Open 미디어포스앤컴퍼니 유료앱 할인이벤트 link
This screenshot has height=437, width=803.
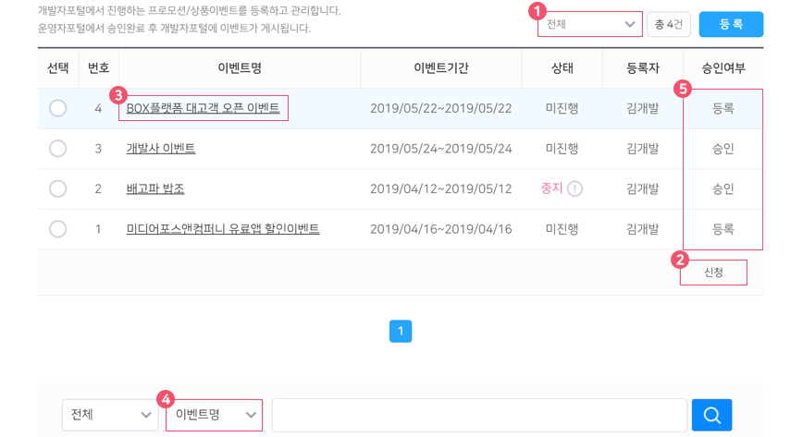[x=223, y=229]
